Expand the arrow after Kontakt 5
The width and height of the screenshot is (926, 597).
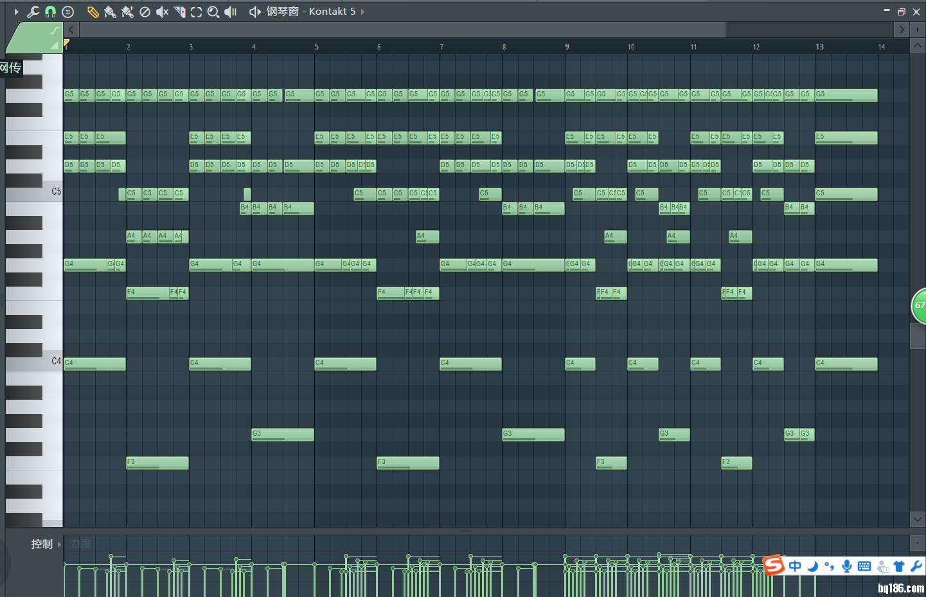coord(362,12)
